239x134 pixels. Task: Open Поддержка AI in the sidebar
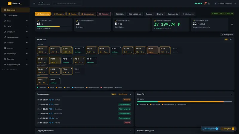point(15,15)
